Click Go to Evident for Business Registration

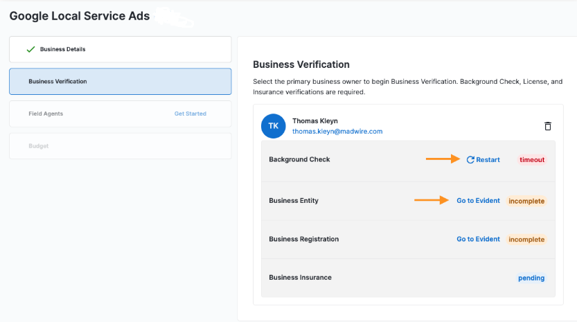[478, 239]
